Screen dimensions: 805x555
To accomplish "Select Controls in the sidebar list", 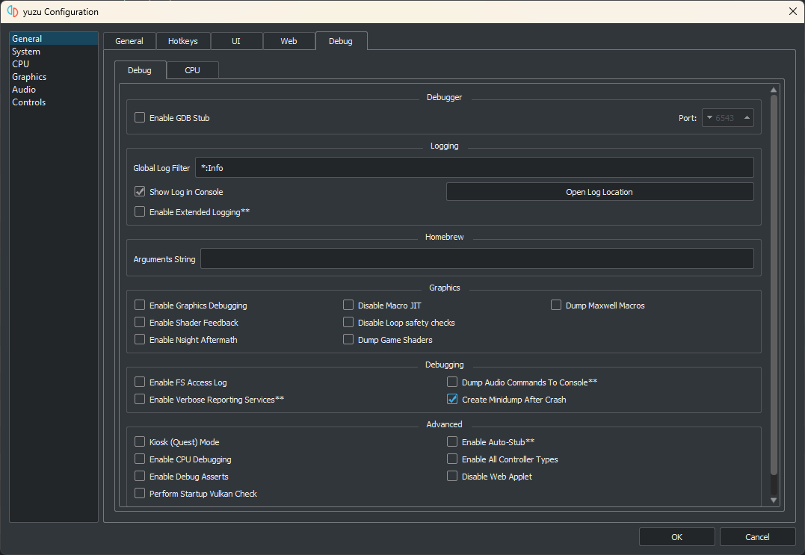I will click(53, 102).
